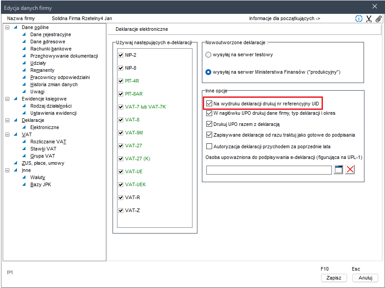Toggle 'Zapisywane deklaracje... gotowe do podpisania'
The width and height of the screenshot is (385, 288).
[x=209, y=135]
